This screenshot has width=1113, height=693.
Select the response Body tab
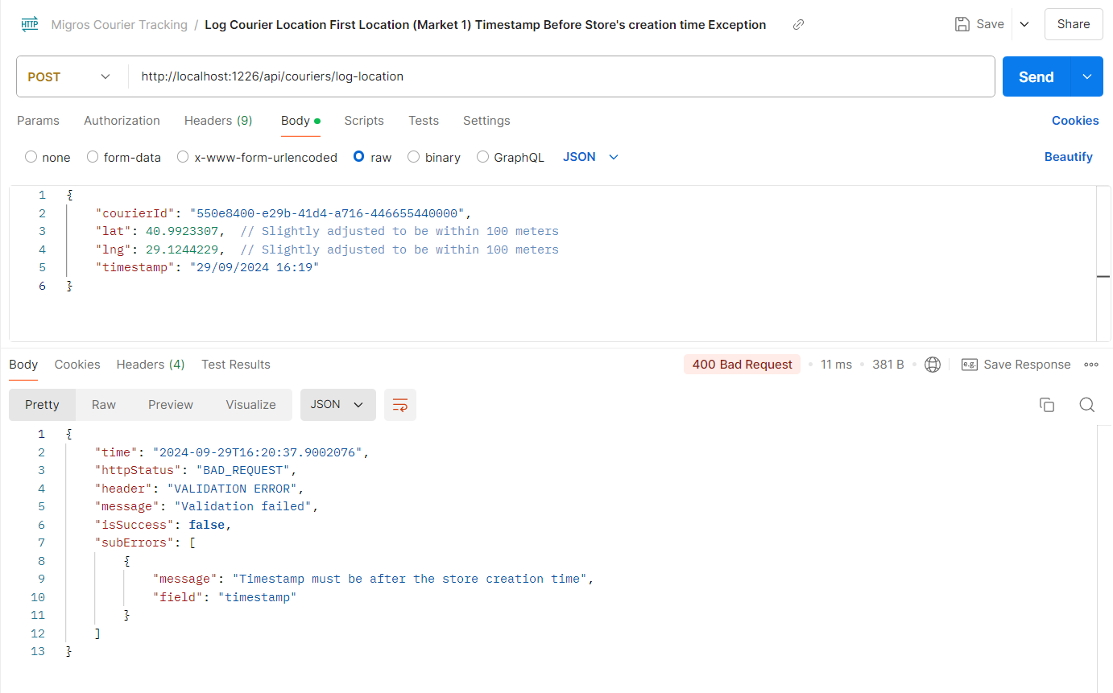point(23,365)
